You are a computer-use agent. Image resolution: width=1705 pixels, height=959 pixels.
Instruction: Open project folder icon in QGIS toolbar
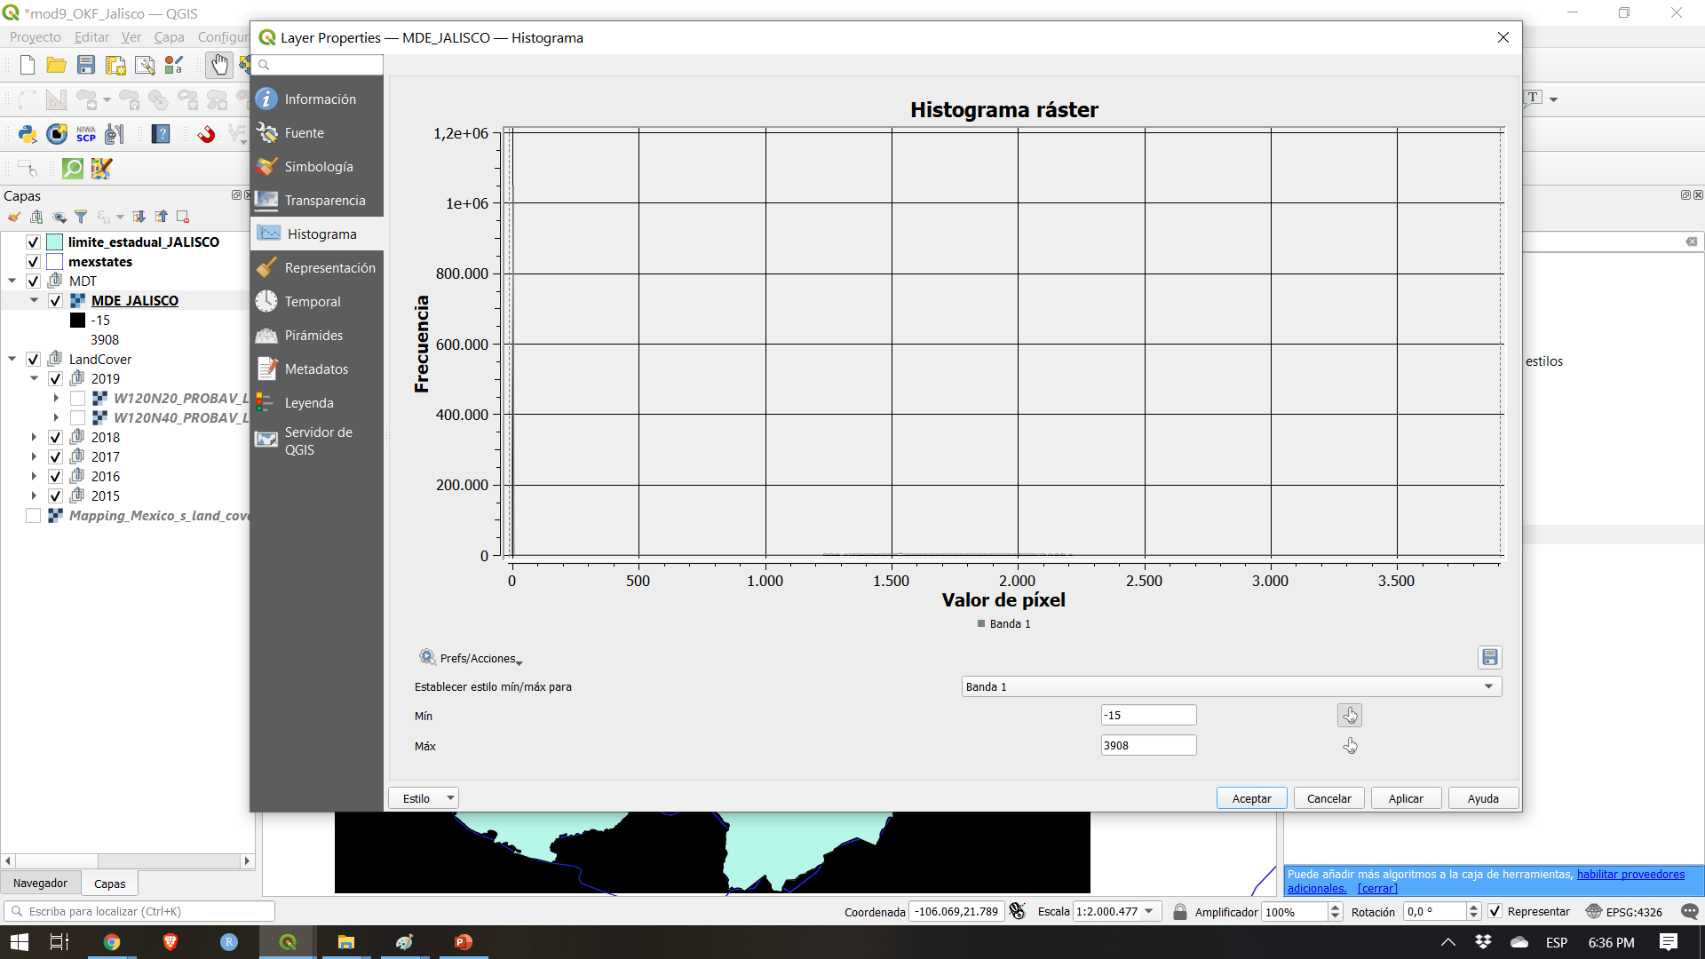pos(56,65)
